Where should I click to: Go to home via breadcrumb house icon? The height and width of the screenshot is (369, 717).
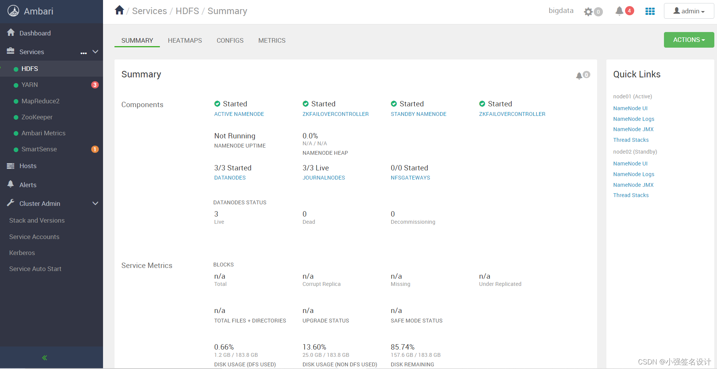119,10
